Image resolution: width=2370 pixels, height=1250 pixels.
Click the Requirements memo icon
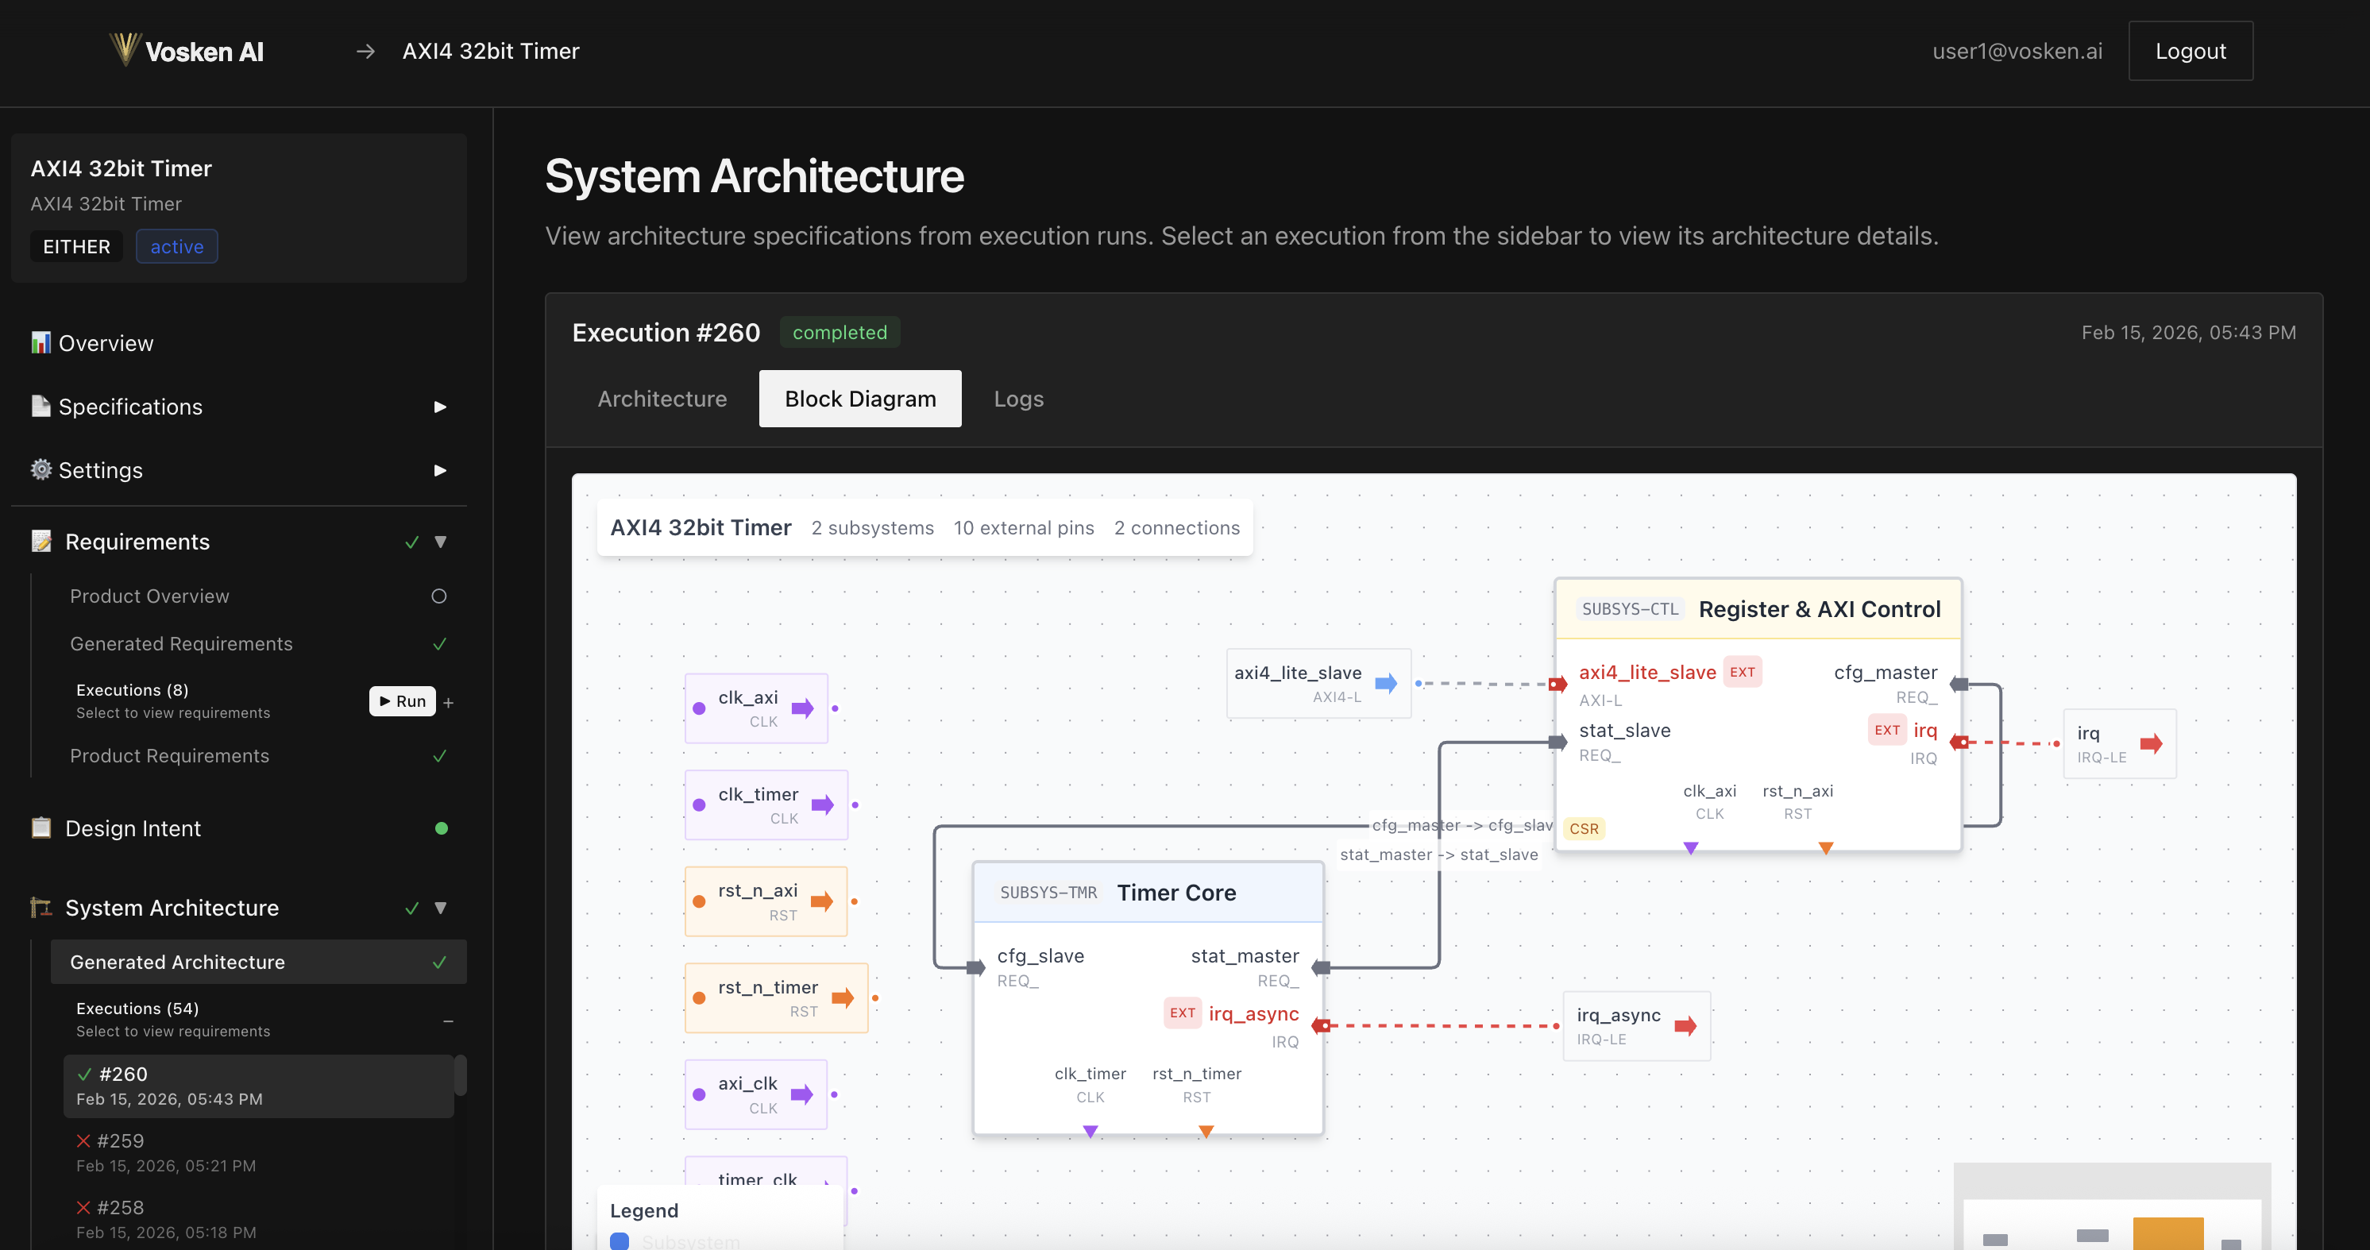(41, 541)
